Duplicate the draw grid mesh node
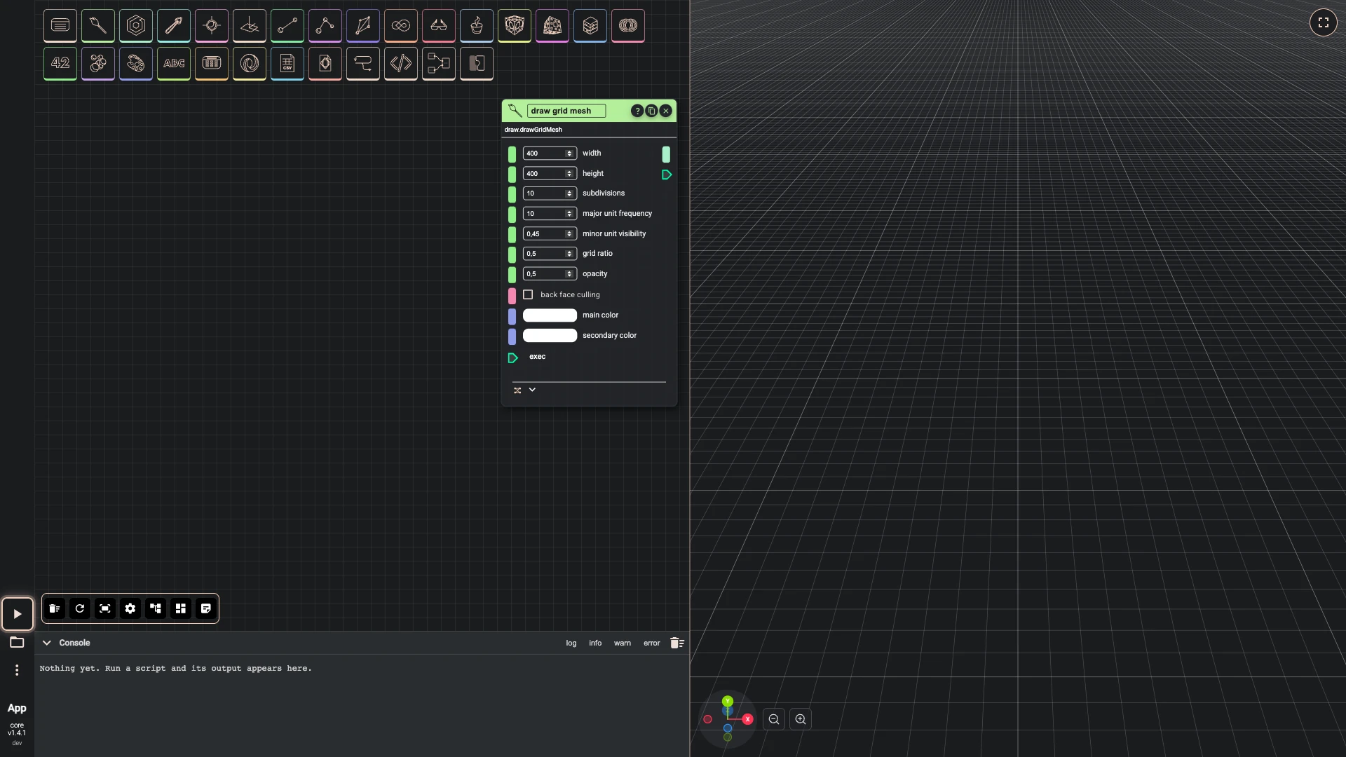The image size is (1346, 757). click(651, 111)
